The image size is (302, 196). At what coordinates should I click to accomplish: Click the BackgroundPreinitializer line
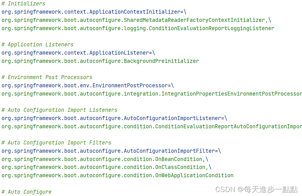tap(100, 61)
